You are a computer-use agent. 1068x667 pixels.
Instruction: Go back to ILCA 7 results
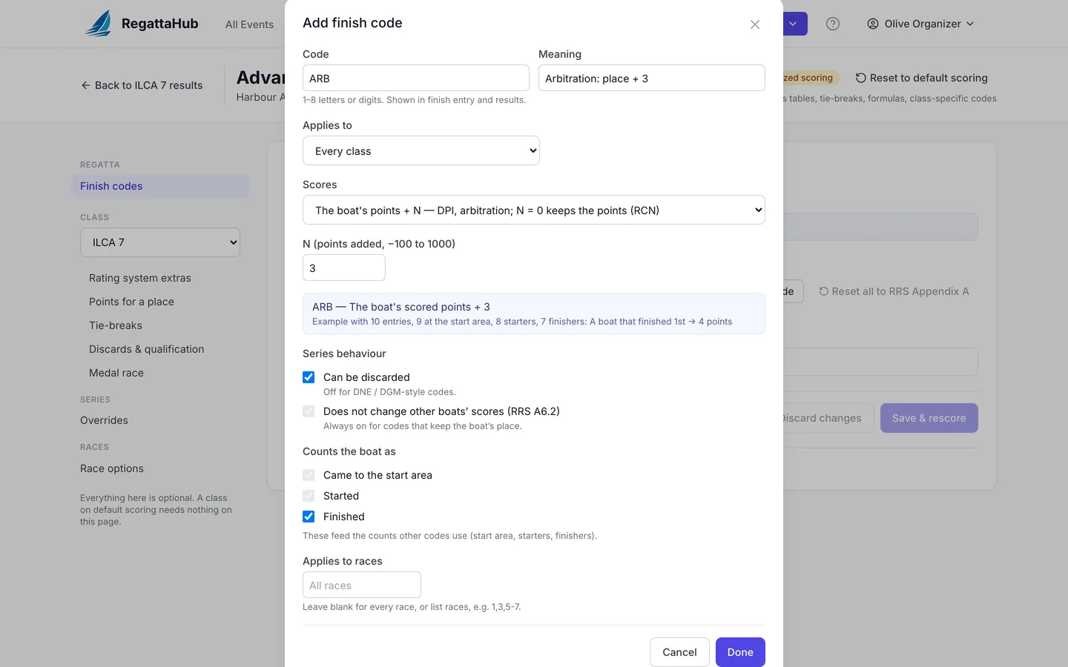tap(142, 85)
